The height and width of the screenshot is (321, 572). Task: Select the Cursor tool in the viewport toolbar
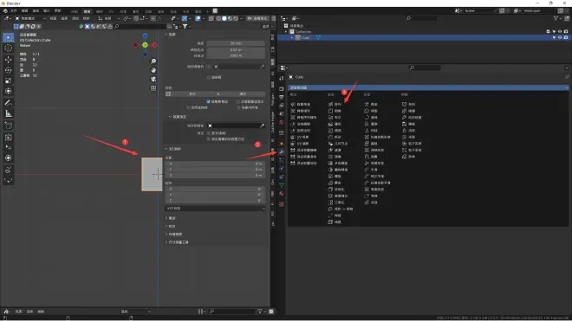click(8, 48)
